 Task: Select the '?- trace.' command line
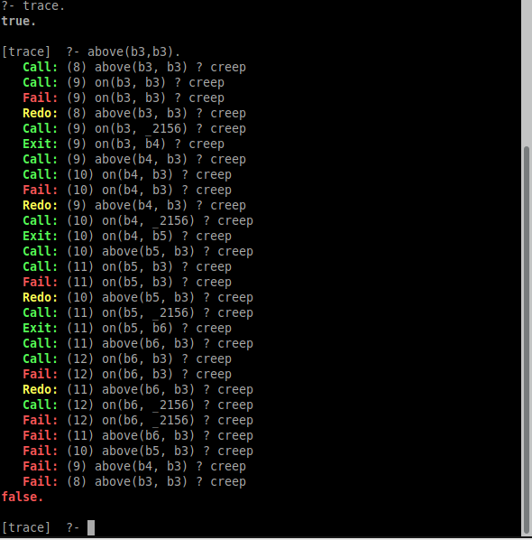coord(33,5)
